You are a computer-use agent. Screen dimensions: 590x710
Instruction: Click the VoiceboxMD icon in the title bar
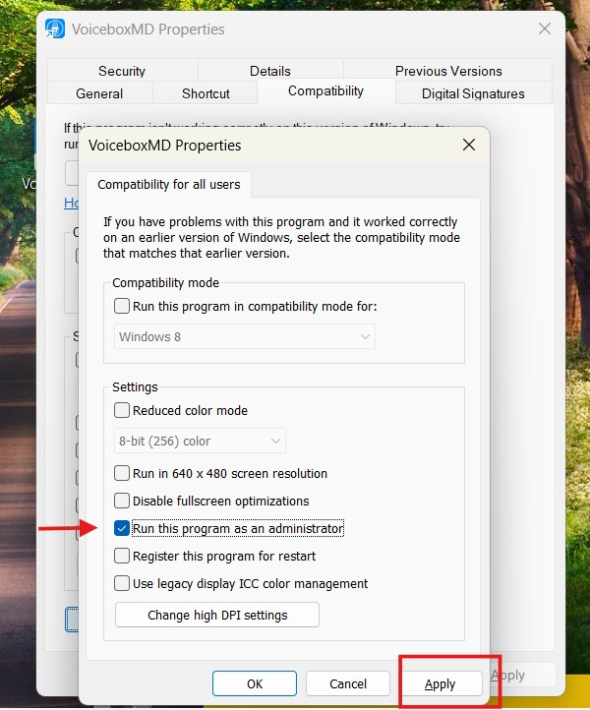[55, 29]
